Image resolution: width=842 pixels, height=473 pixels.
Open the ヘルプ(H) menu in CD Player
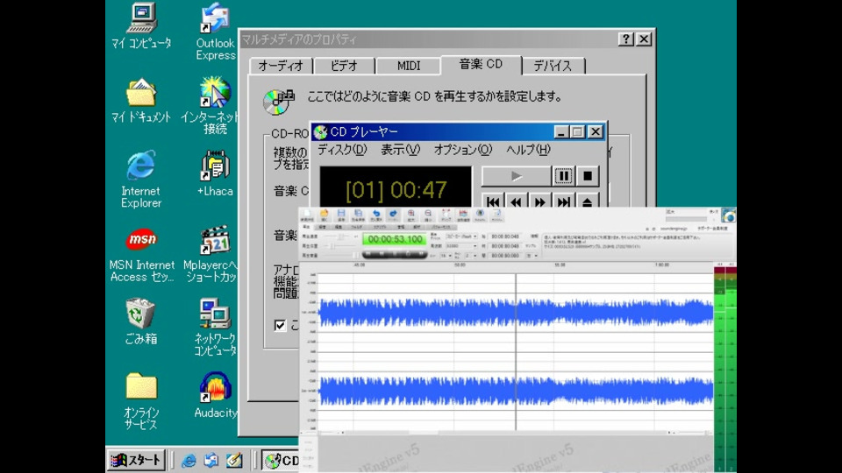[528, 150]
